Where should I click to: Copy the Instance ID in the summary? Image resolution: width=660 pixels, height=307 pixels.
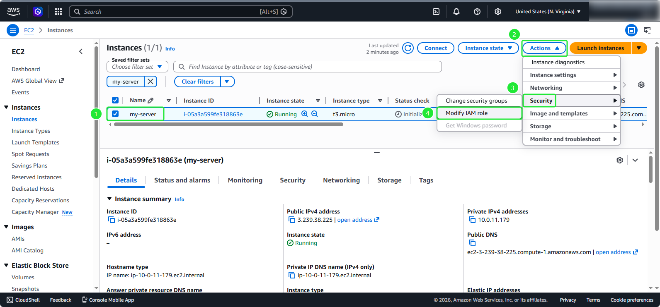pyautogui.click(x=112, y=220)
